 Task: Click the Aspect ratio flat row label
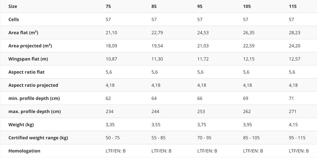[26, 72]
